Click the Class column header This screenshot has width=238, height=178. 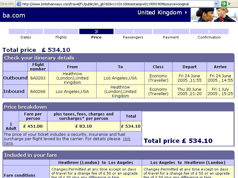click(x=158, y=67)
